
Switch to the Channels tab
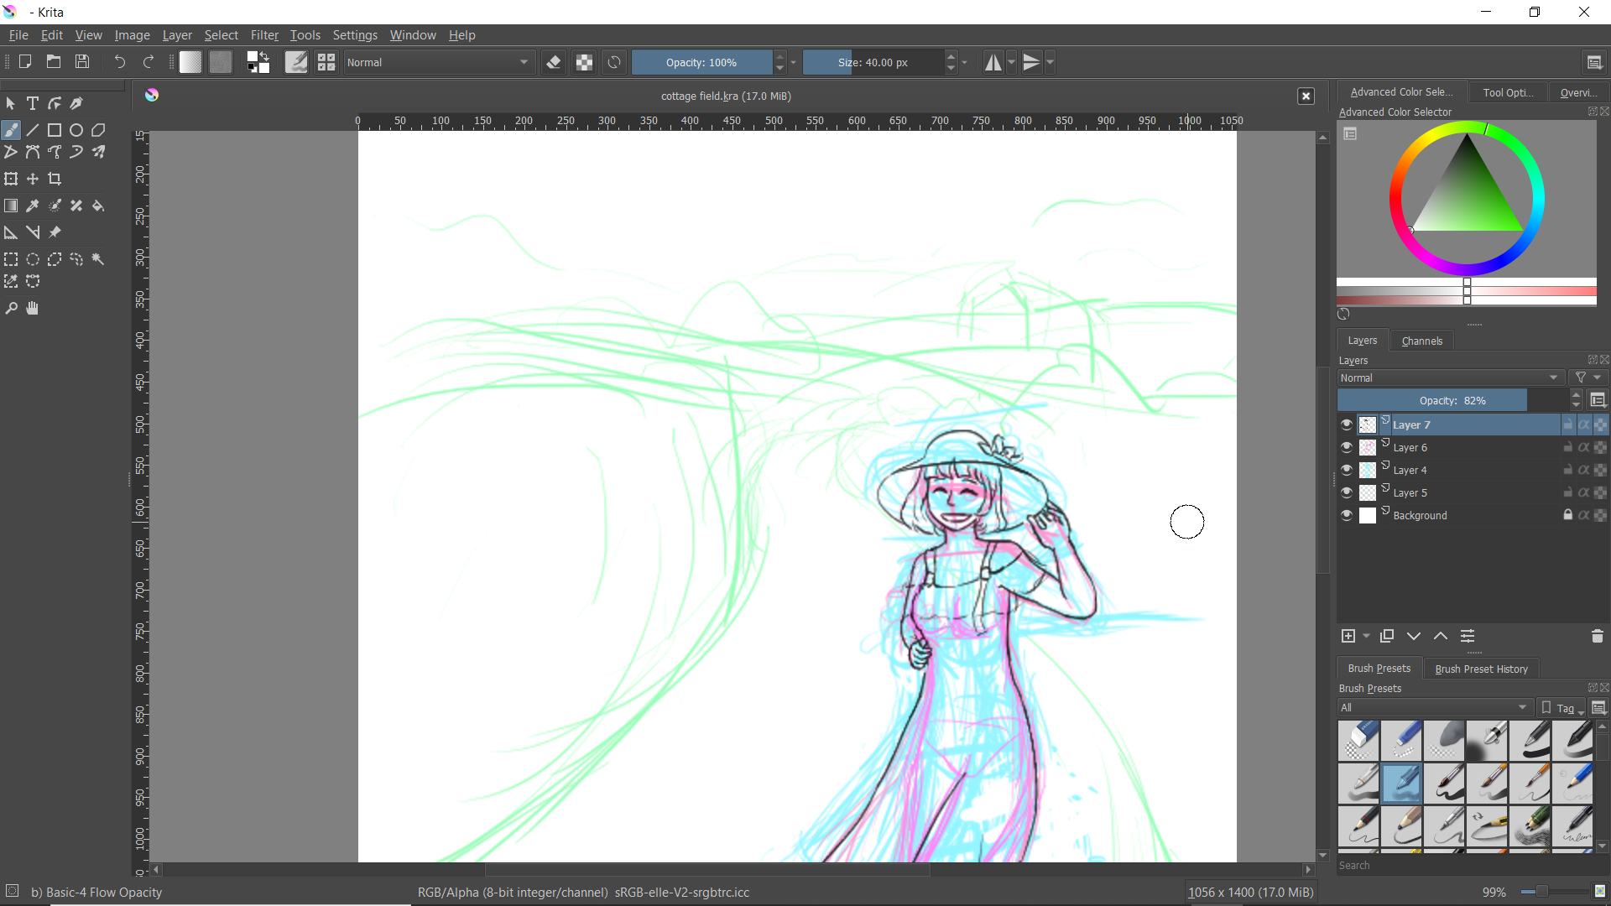click(x=1421, y=341)
